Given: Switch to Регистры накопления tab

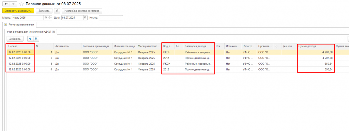Looking at the screenshot, I should [19, 24].
